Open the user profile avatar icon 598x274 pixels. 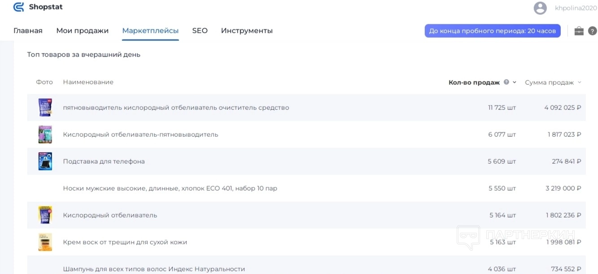pyautogui.click(x=540, y=8)
